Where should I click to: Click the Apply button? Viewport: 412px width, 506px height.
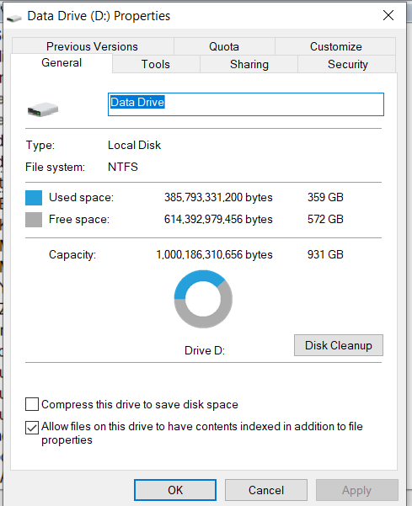pos(356,490)
